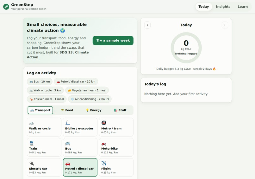Select the Transport category tab
This screenshot has width=255, height=179.
point(40,110)
